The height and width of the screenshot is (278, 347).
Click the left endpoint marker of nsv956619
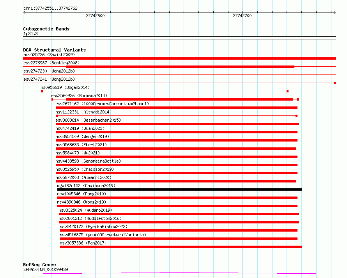pos(42,91)
